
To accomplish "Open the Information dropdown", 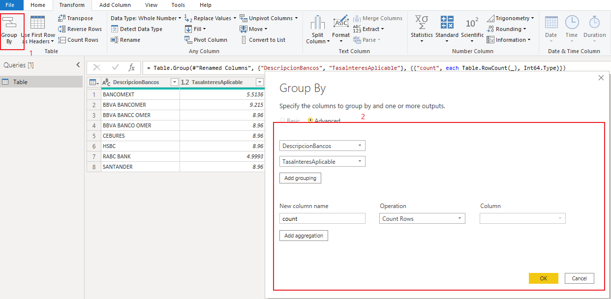I will point(509,40).
